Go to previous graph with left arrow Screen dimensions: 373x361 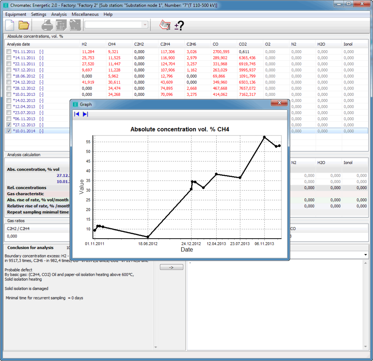tap(77, 114)
